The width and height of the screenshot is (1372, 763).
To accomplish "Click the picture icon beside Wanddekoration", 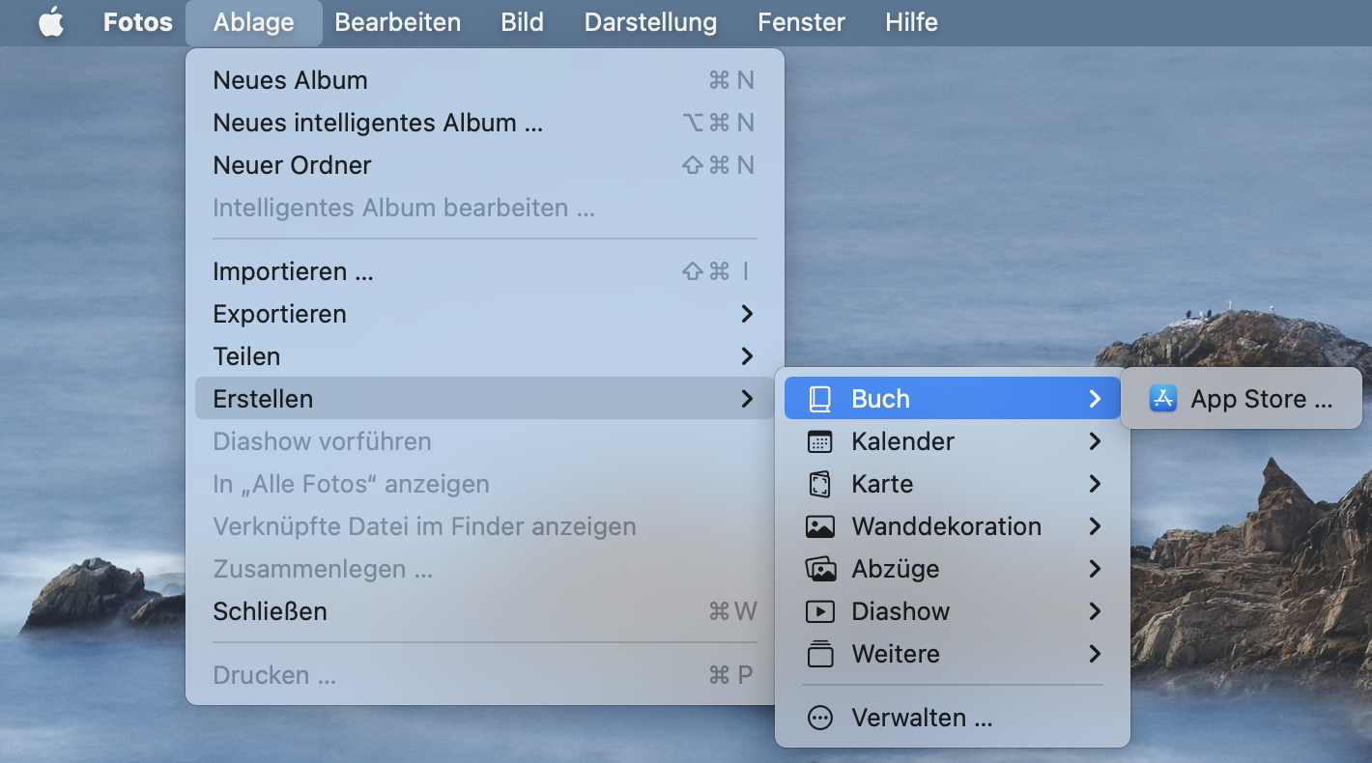I will tap(819, 526).
